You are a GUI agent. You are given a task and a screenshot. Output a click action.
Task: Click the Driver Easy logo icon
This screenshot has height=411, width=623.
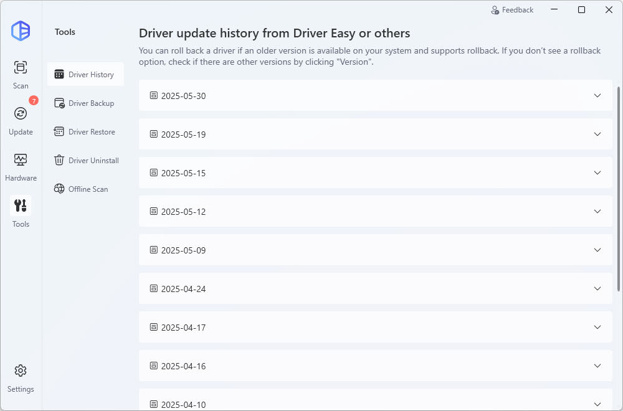(x=21, y=31)
